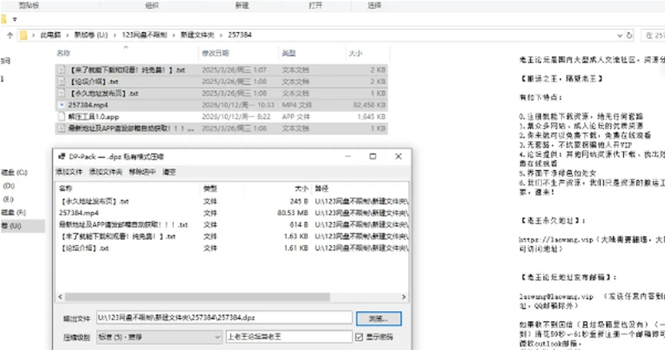Click the 【永久地址发布页】.txt file icon in Explorer
Screen dimensions: 665x350
62,93
